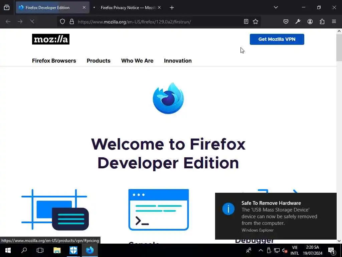Open People icon in system tray
Screen dimensions: 342x257
(x=248, y=250)
